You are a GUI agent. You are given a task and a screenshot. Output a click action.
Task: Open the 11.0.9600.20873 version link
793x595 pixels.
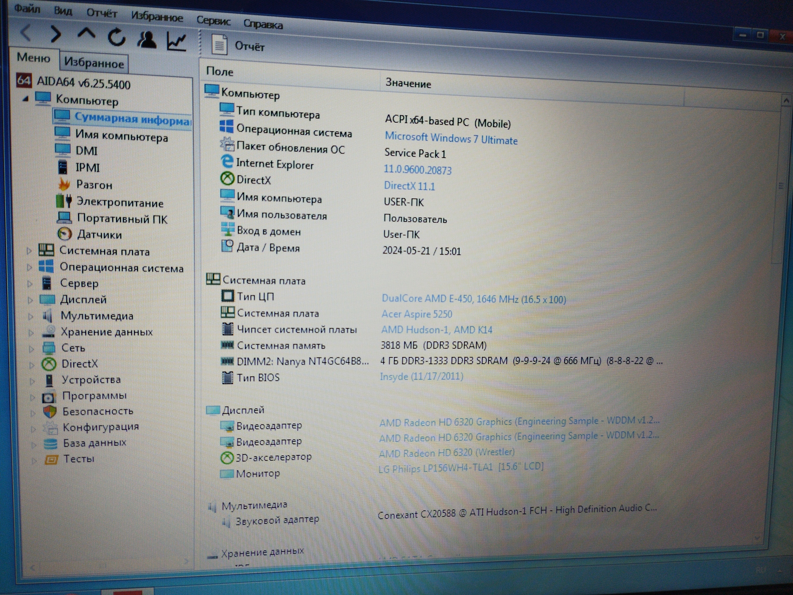(418, 170)
